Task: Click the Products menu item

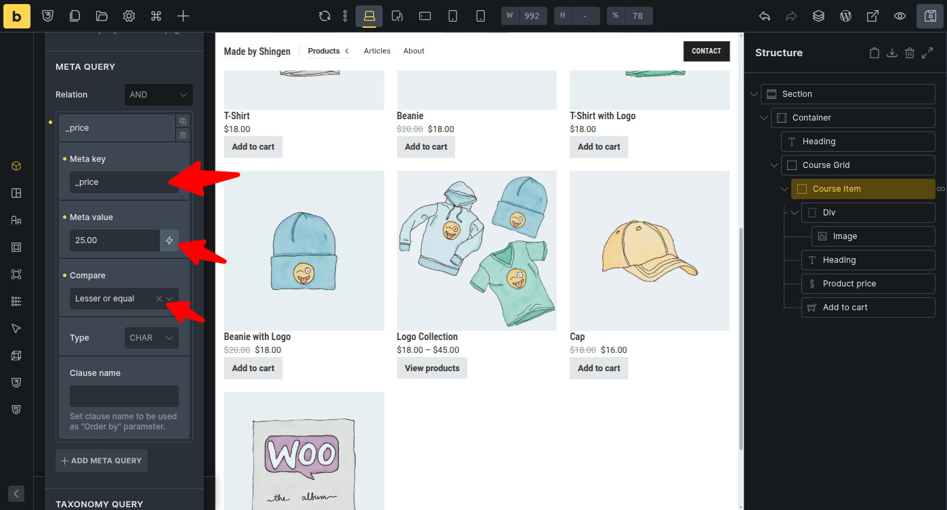Action: pos(324,51)
